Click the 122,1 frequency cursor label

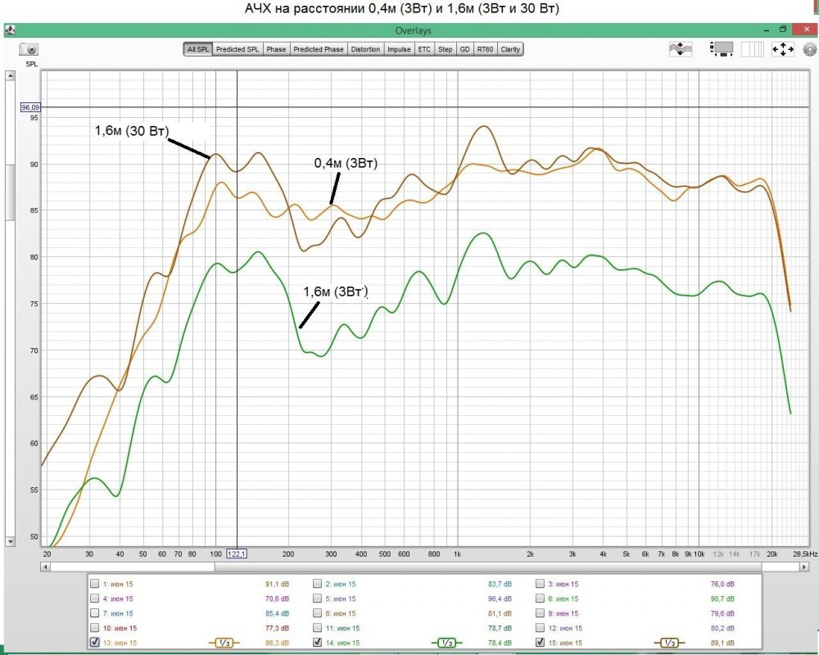236,553
